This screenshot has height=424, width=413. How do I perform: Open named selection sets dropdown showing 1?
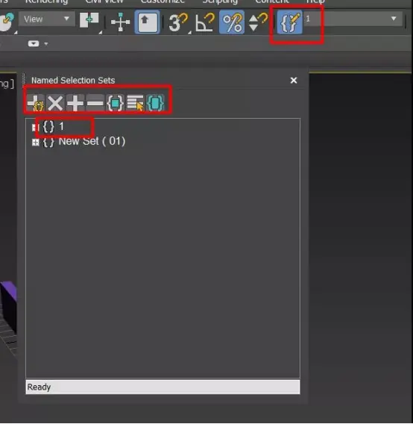(x=353, y=19)
